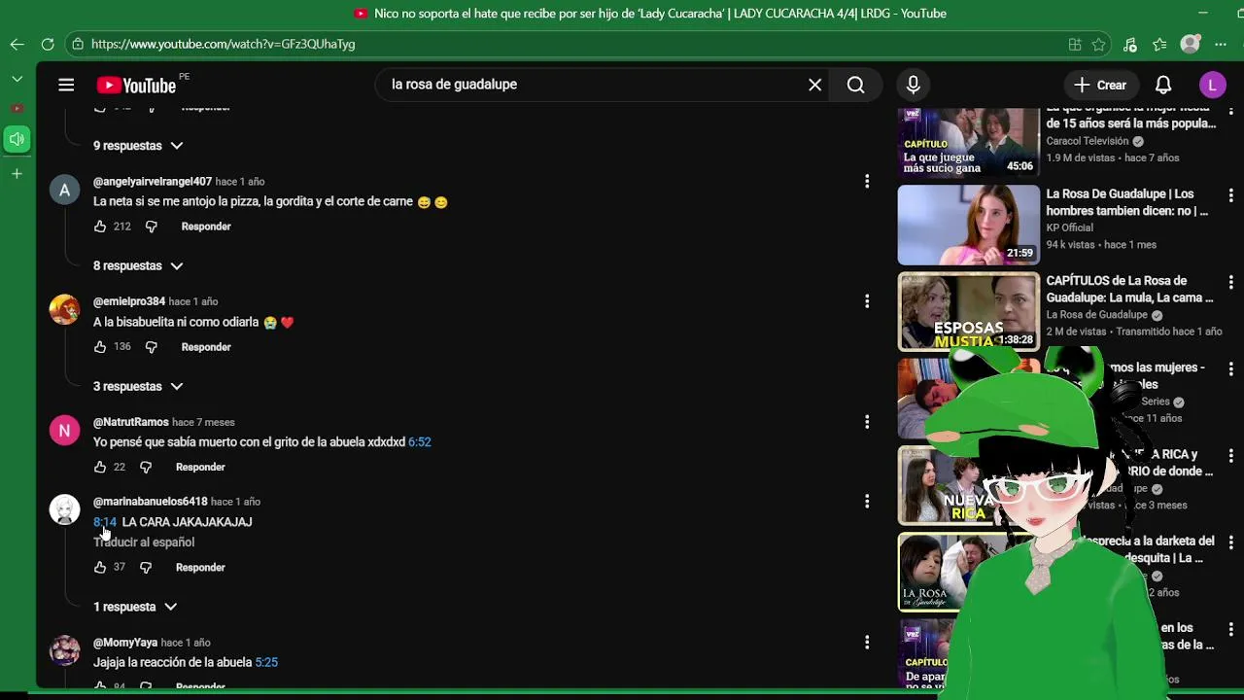The width and height of the screenshot is (1244, 700).
Task: Dislike the comment by @emielpro384
Action: [151, 347]
